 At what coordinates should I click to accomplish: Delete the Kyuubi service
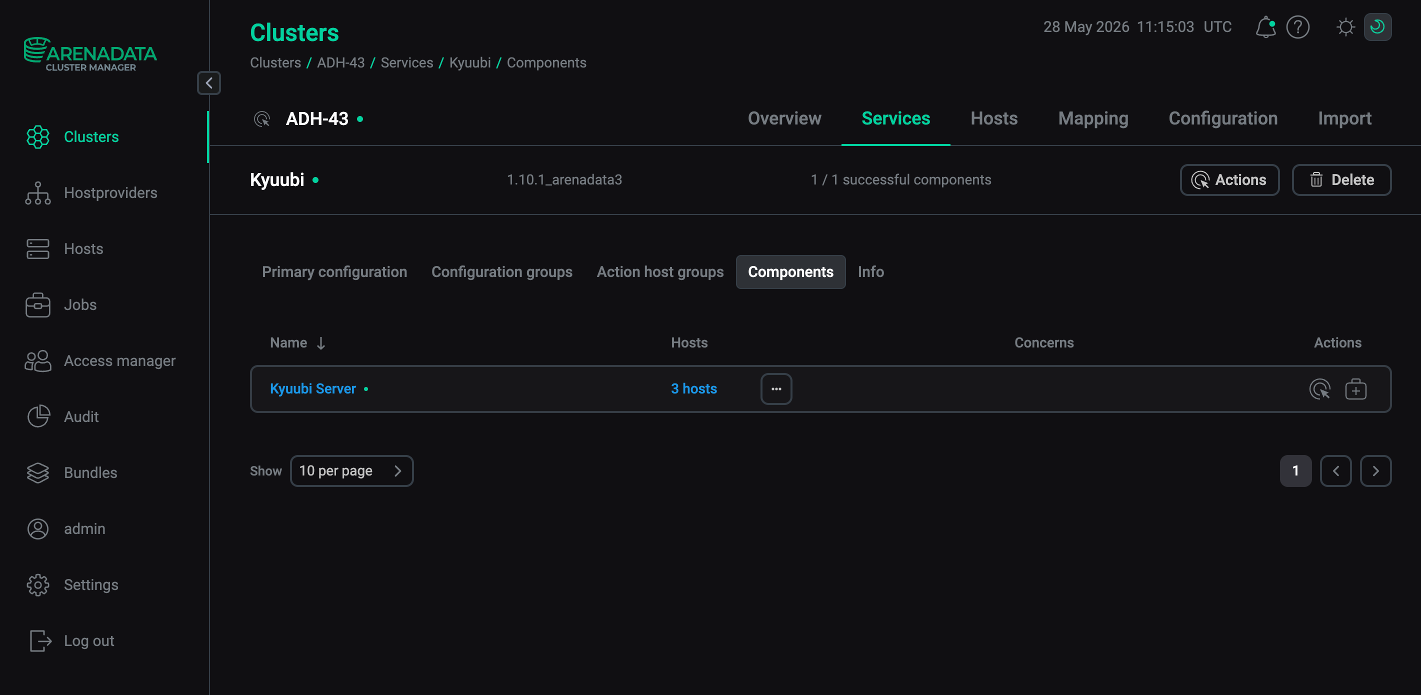(1341, 180)
